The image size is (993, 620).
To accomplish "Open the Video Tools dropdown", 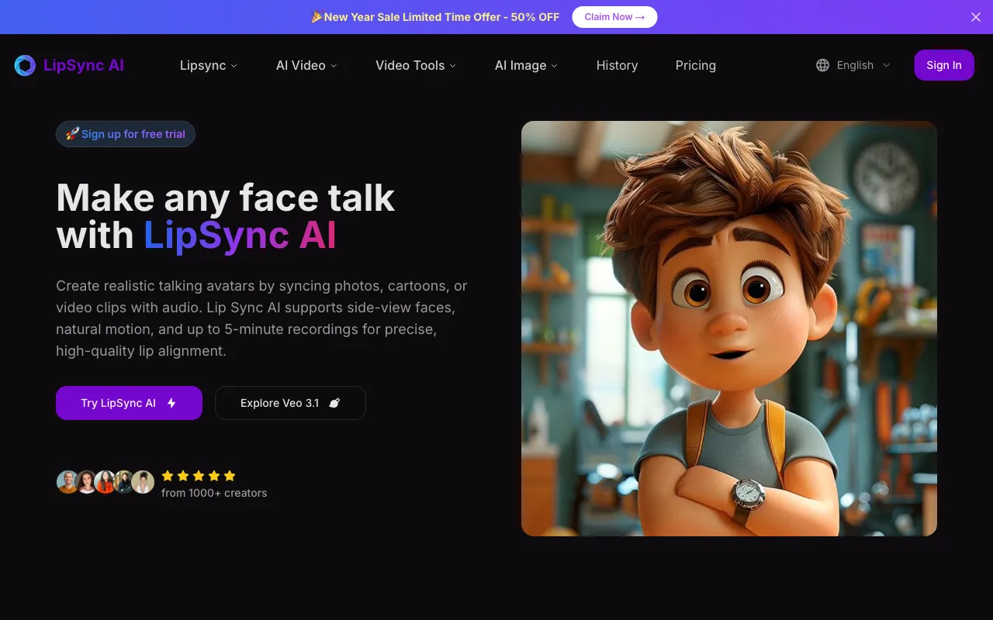I will pos(416,65).
